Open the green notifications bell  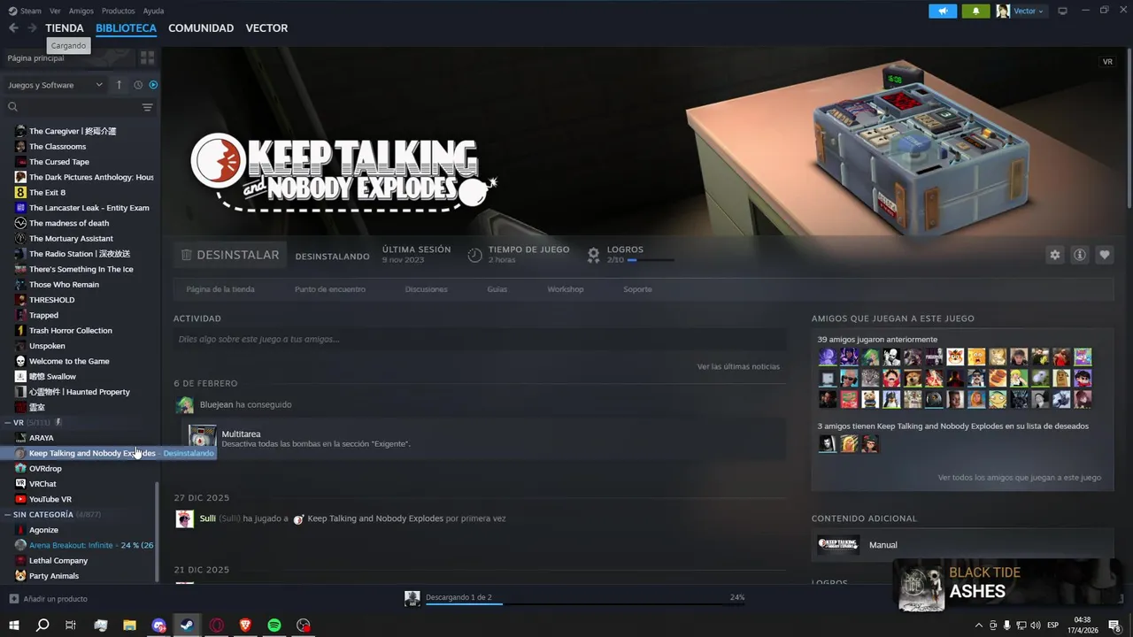[x=976, y=11]
